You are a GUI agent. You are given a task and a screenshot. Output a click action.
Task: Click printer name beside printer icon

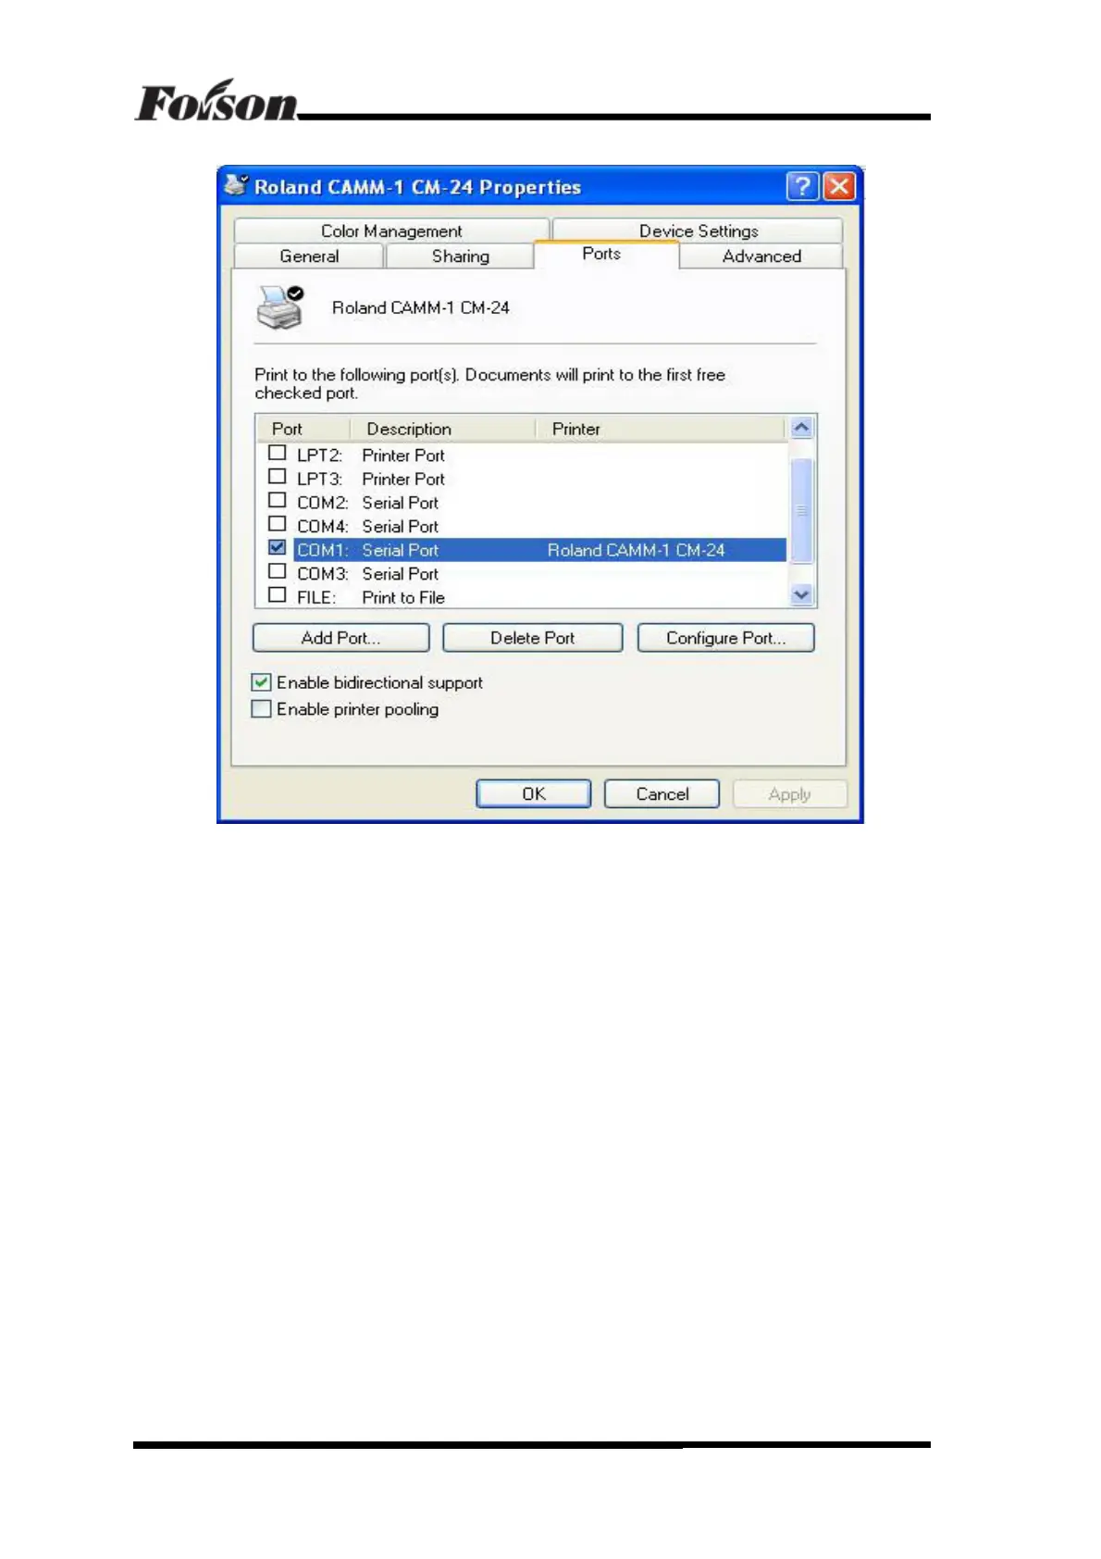point(420,307)
